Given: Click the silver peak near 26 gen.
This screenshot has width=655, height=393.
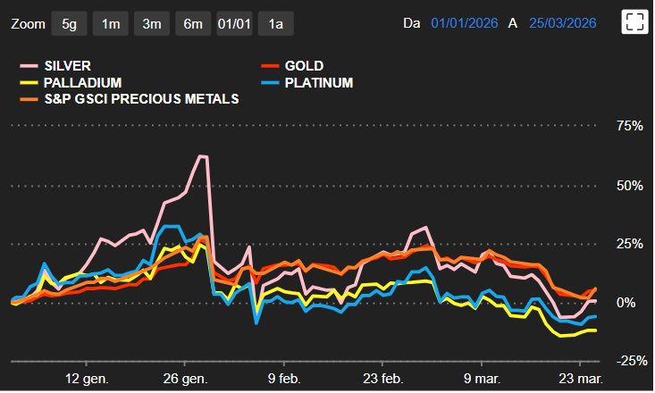Looking at the screenshot, I should pos(202,156).
